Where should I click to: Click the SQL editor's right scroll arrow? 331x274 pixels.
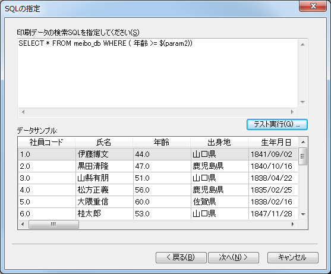tap(292, 112)
